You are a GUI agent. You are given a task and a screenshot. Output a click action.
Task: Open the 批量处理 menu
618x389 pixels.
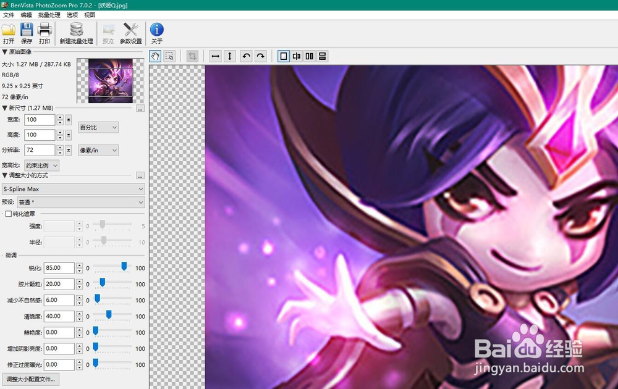(x=49, y=15)
